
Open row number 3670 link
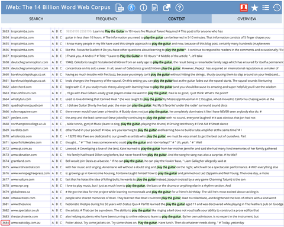[x=5, y=136]
